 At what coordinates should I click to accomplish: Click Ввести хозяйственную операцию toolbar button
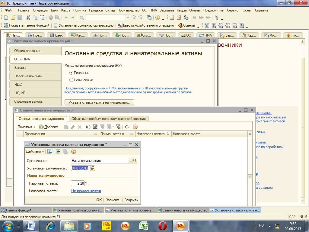(x=146, y=25)
